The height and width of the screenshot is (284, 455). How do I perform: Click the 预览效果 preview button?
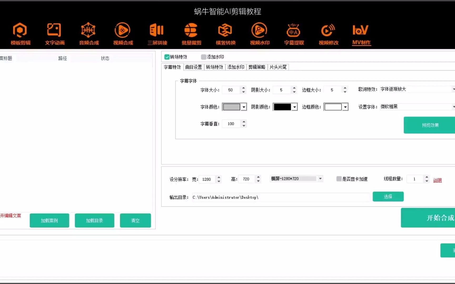coord(429,125)
